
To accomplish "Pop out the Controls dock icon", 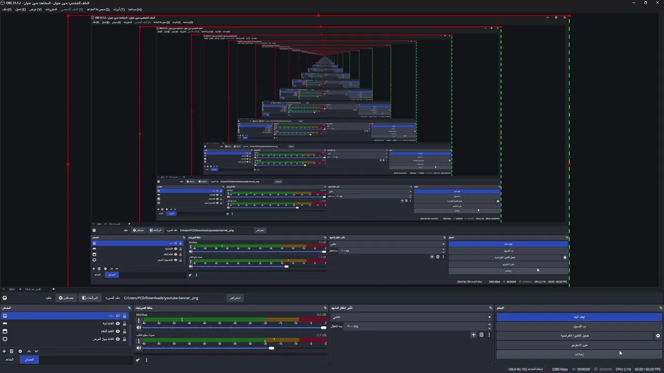I will (x=660, y=308).
